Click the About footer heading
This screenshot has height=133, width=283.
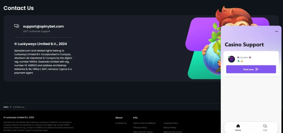[x=119, y=118]
